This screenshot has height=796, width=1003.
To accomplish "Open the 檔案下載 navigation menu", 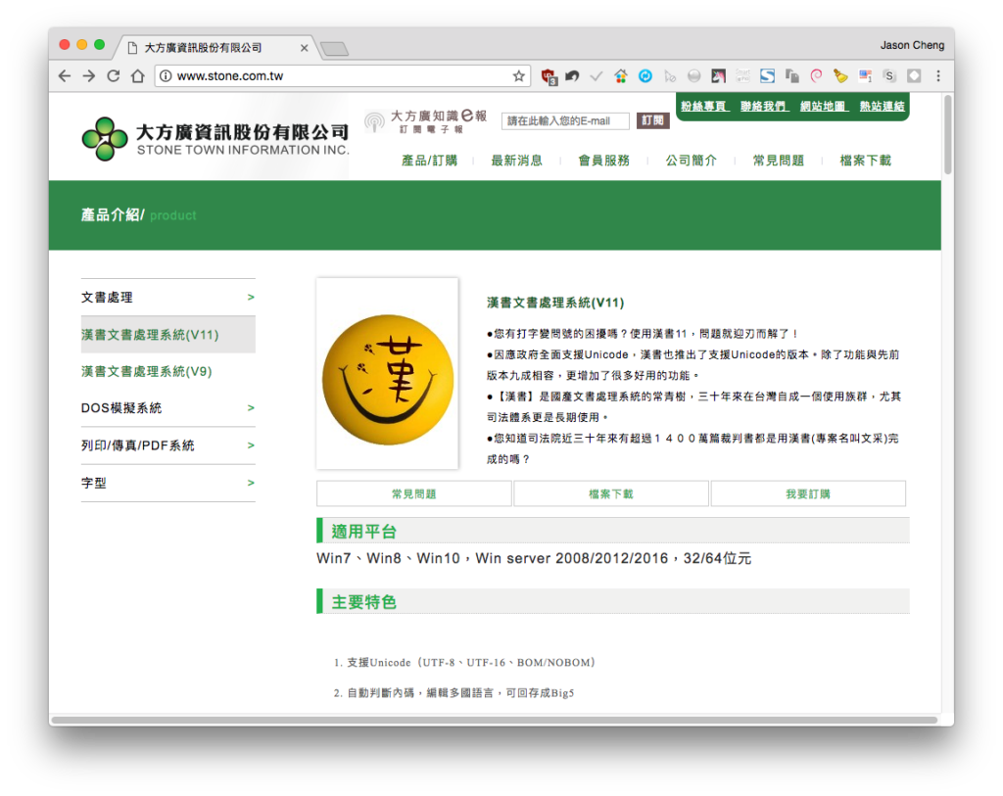I will [x=865, y=161].
